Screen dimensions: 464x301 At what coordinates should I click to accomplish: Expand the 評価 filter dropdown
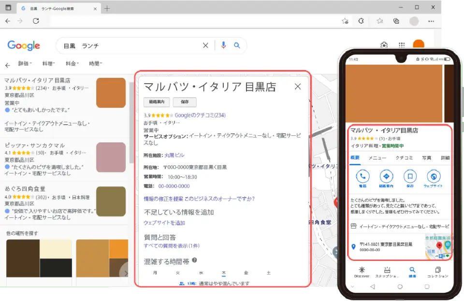(x=25, y=64)
